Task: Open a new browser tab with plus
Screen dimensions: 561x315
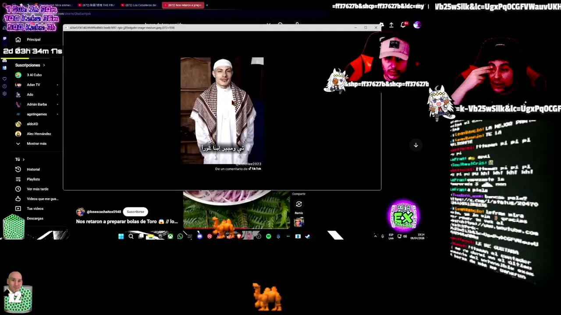Action: click(x=207, y=5)
